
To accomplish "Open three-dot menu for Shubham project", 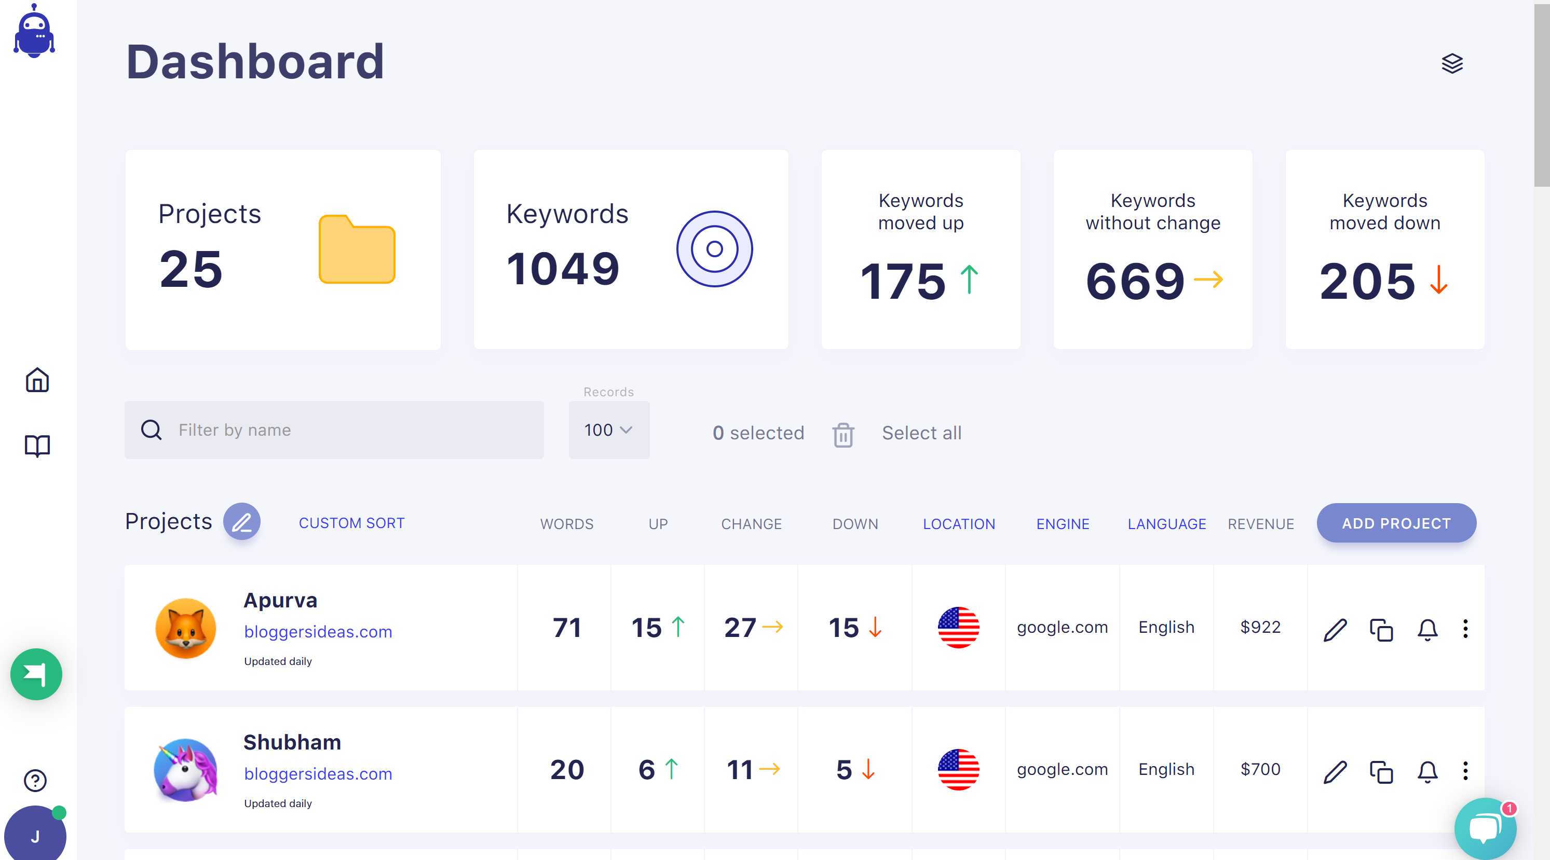I will coord(1465,771).
